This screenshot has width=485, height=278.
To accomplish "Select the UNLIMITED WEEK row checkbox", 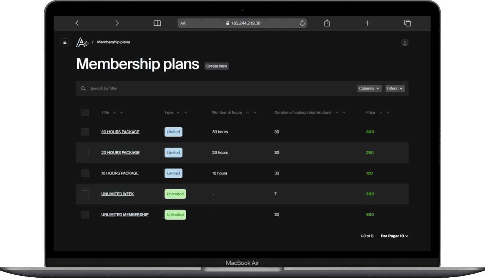I will tap(85, 194).
